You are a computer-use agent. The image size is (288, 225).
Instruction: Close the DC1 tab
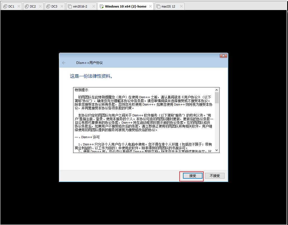[19, 6]
